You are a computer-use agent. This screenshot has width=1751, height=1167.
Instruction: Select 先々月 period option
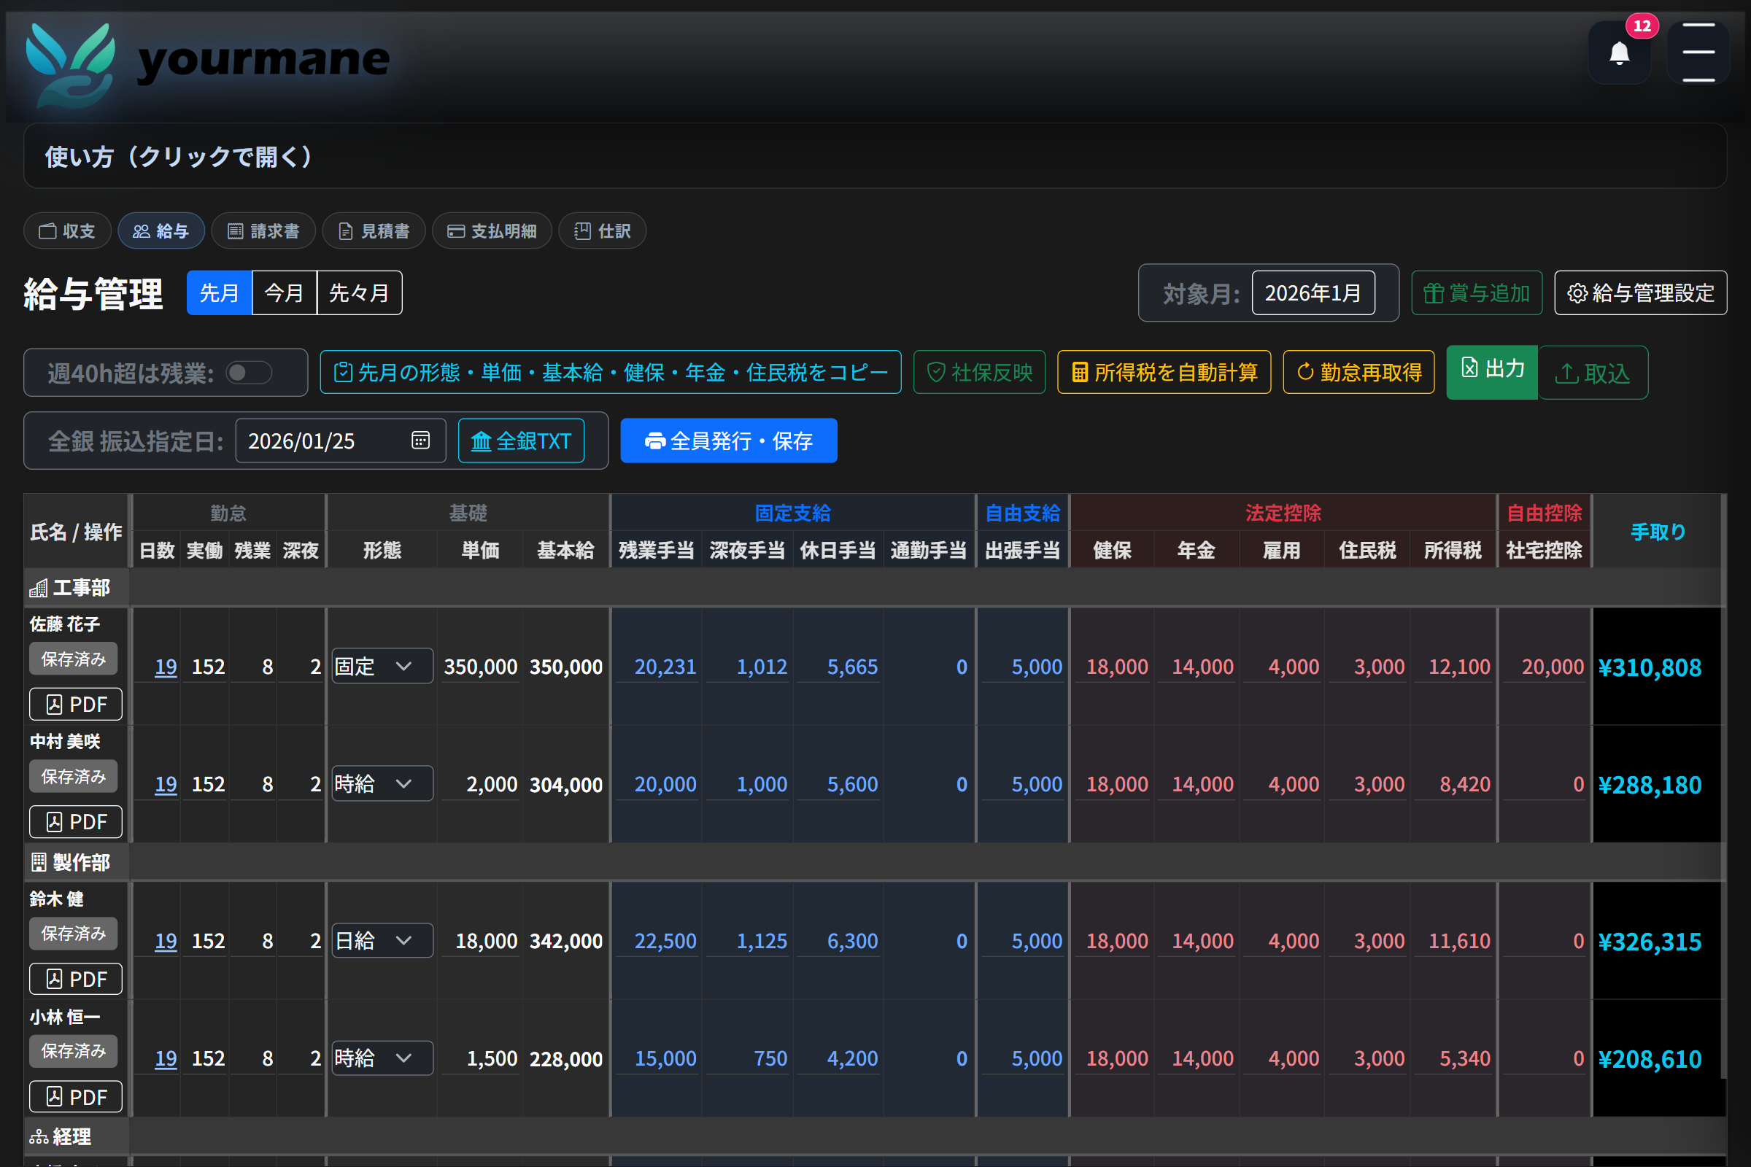(x=359, y=293)
